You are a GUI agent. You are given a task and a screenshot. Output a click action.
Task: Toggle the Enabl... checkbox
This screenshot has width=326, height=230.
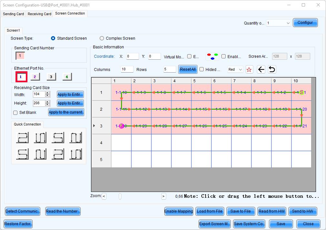[223, 56]
